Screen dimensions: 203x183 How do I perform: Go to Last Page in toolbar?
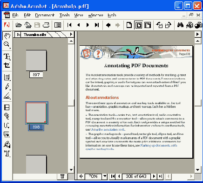[97, 25]
